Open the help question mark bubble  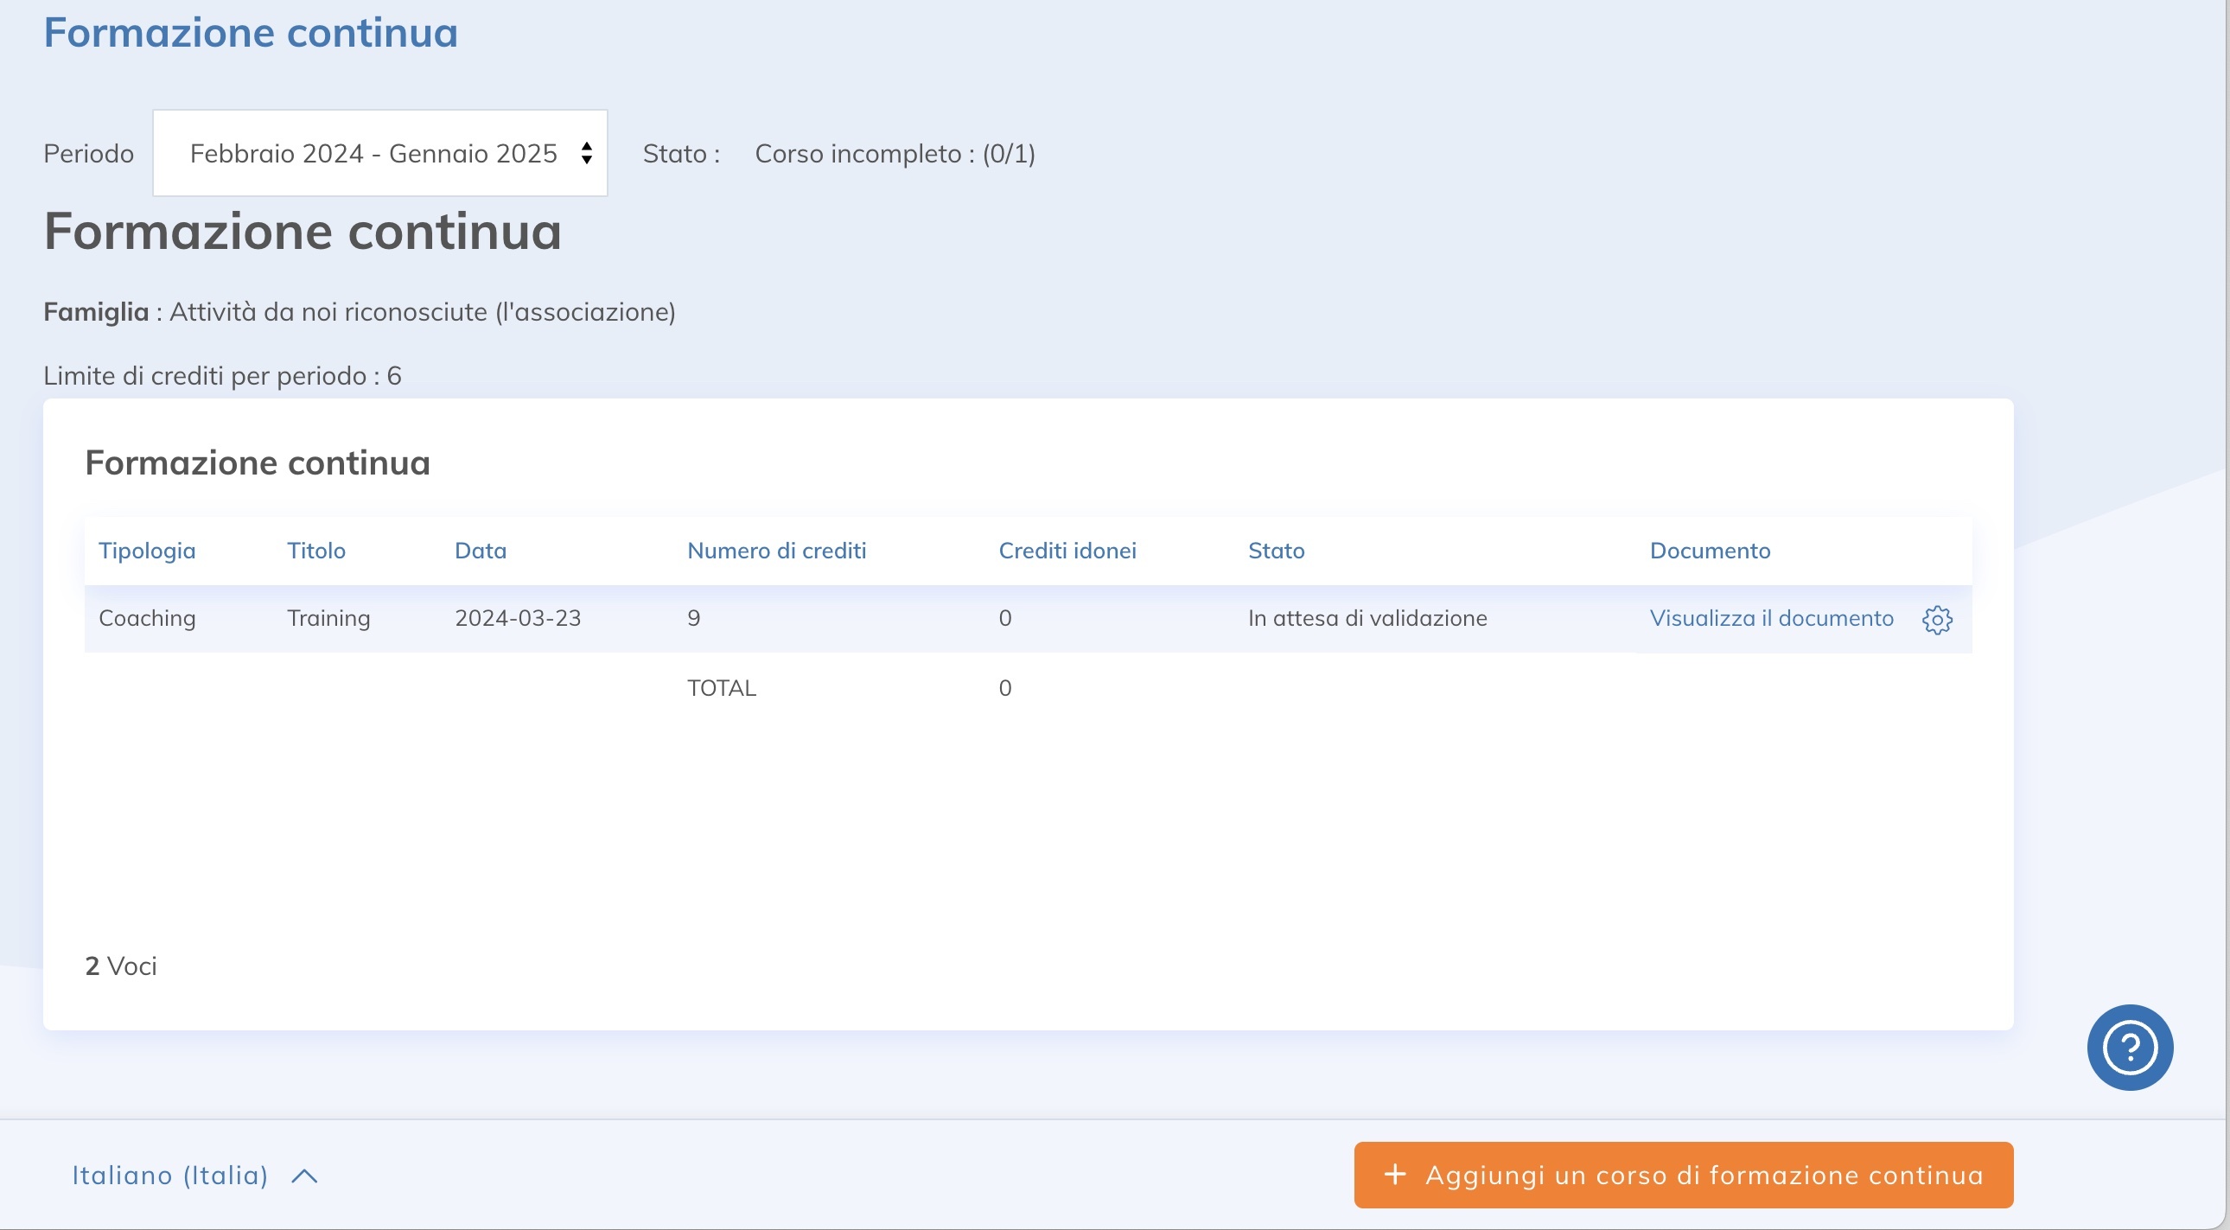pos(2129,1048)
